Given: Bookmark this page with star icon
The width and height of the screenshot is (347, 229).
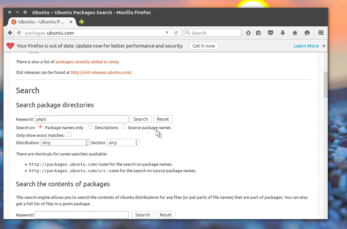Looking at the screenshot, I should [x=248, y=33].
